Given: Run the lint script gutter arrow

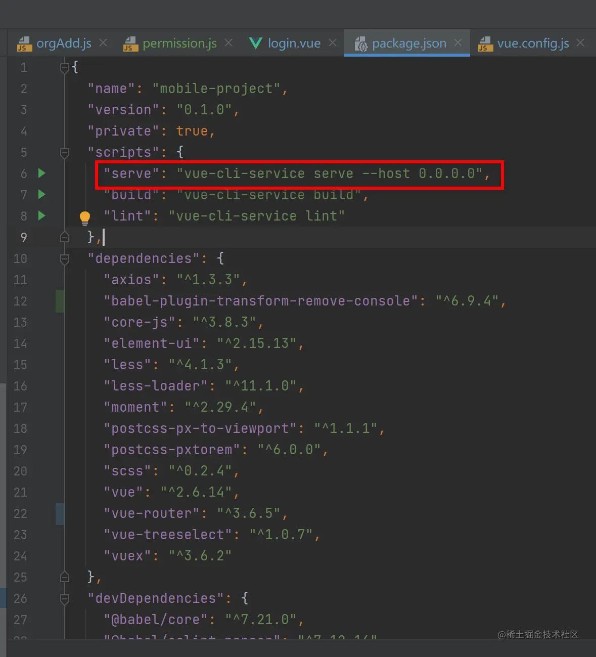Looking at the screenshot, I should tap(42, 216).
